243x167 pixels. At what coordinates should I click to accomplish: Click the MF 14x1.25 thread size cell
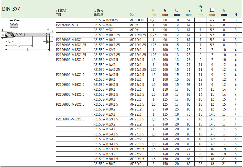click(x=138, y=70)
